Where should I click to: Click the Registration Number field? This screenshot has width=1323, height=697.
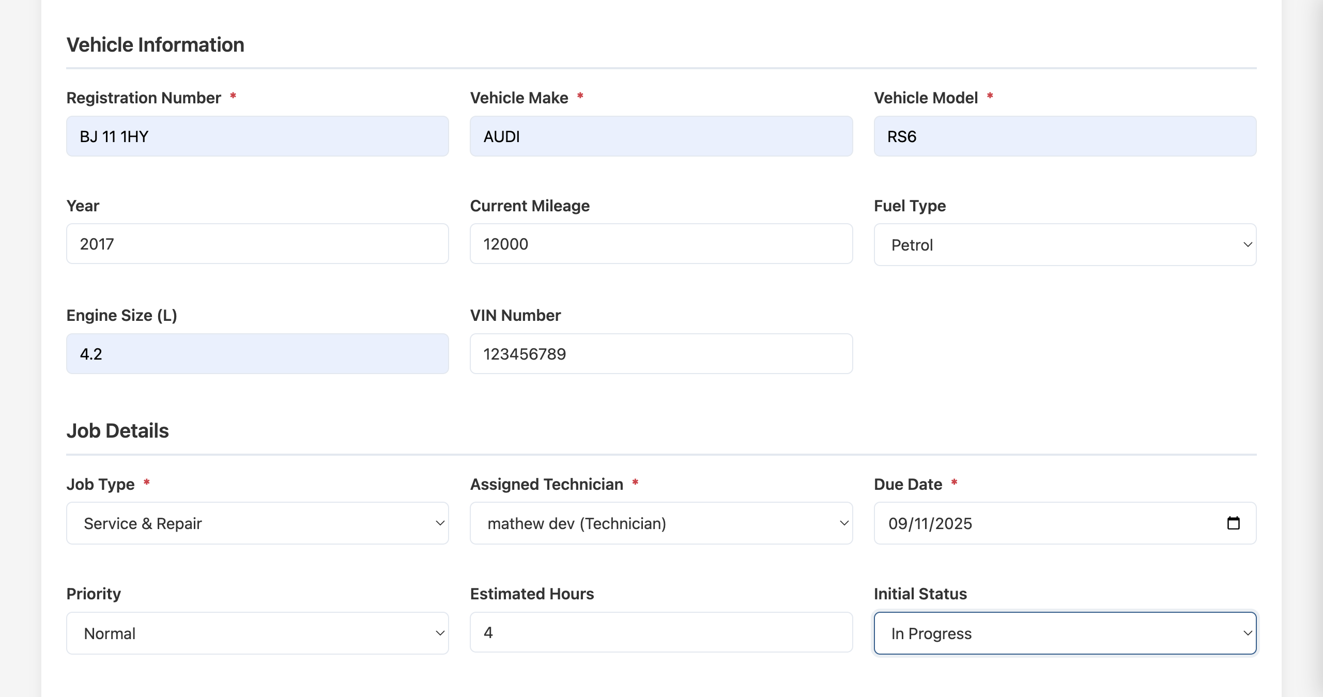coord(257,136)
